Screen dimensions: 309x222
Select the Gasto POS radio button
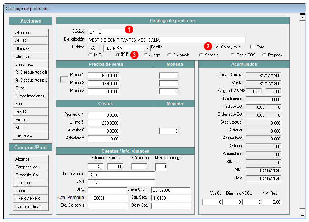[x=232, y=55]
